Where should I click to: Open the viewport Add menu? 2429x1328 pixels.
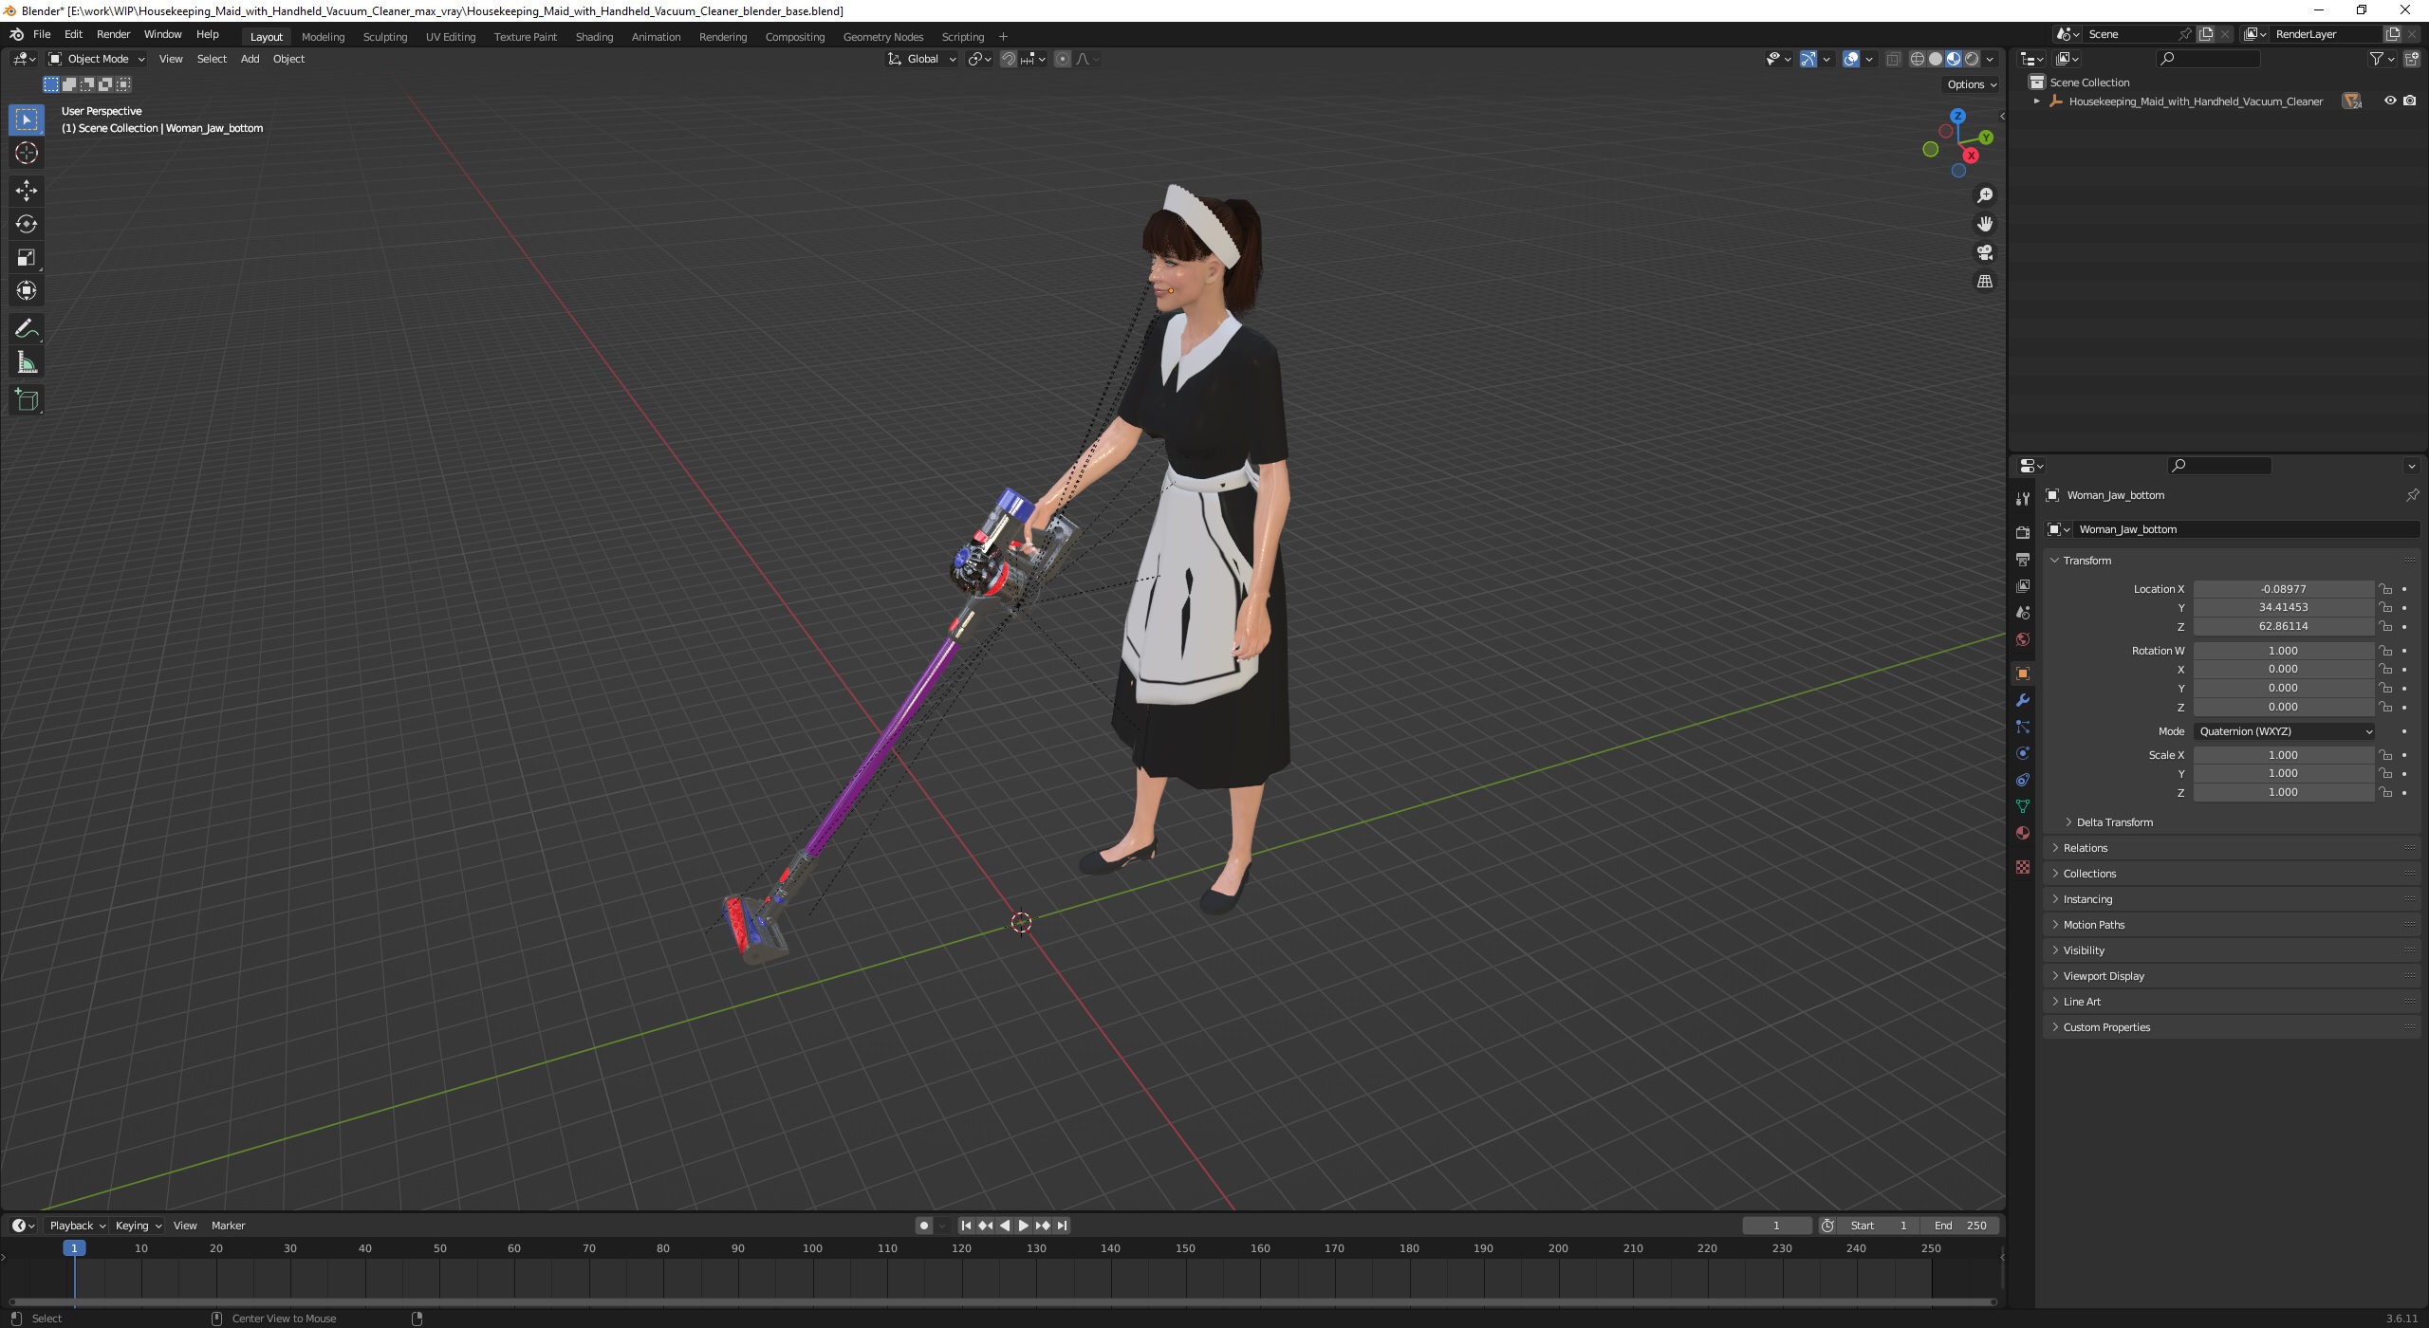(x=250, y=59)
